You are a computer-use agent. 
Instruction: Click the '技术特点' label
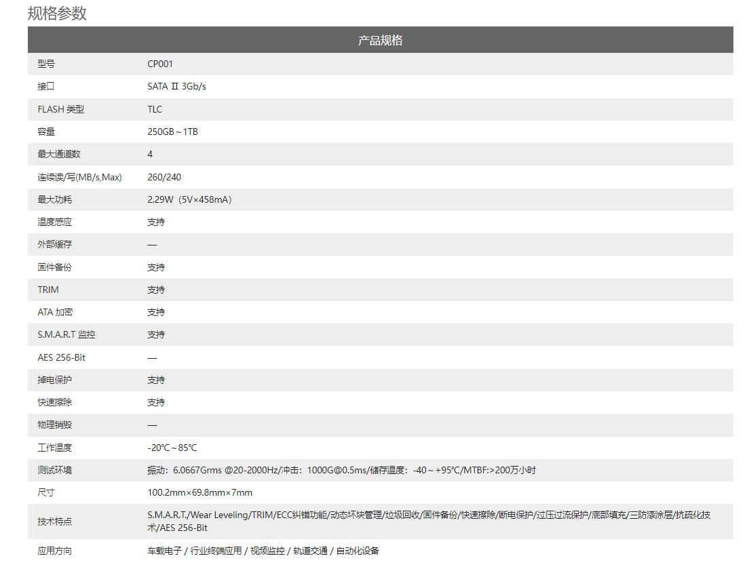55,521
